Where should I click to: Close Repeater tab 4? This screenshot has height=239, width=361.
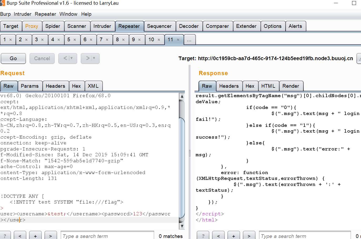[59, 40]
